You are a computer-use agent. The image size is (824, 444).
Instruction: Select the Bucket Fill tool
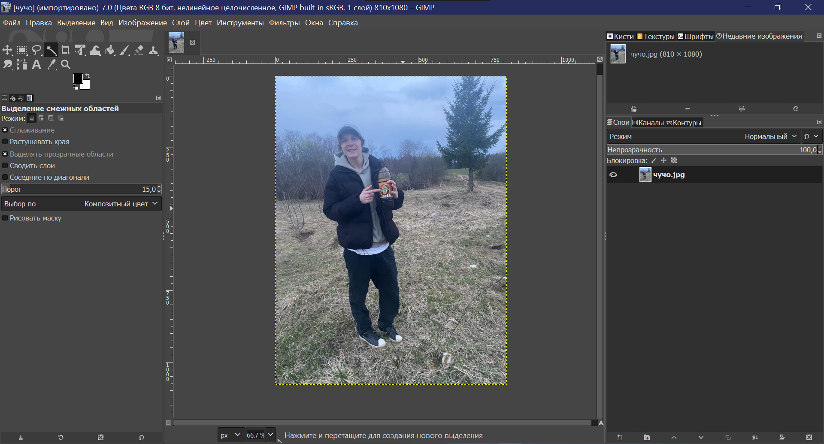pos(110,50)
